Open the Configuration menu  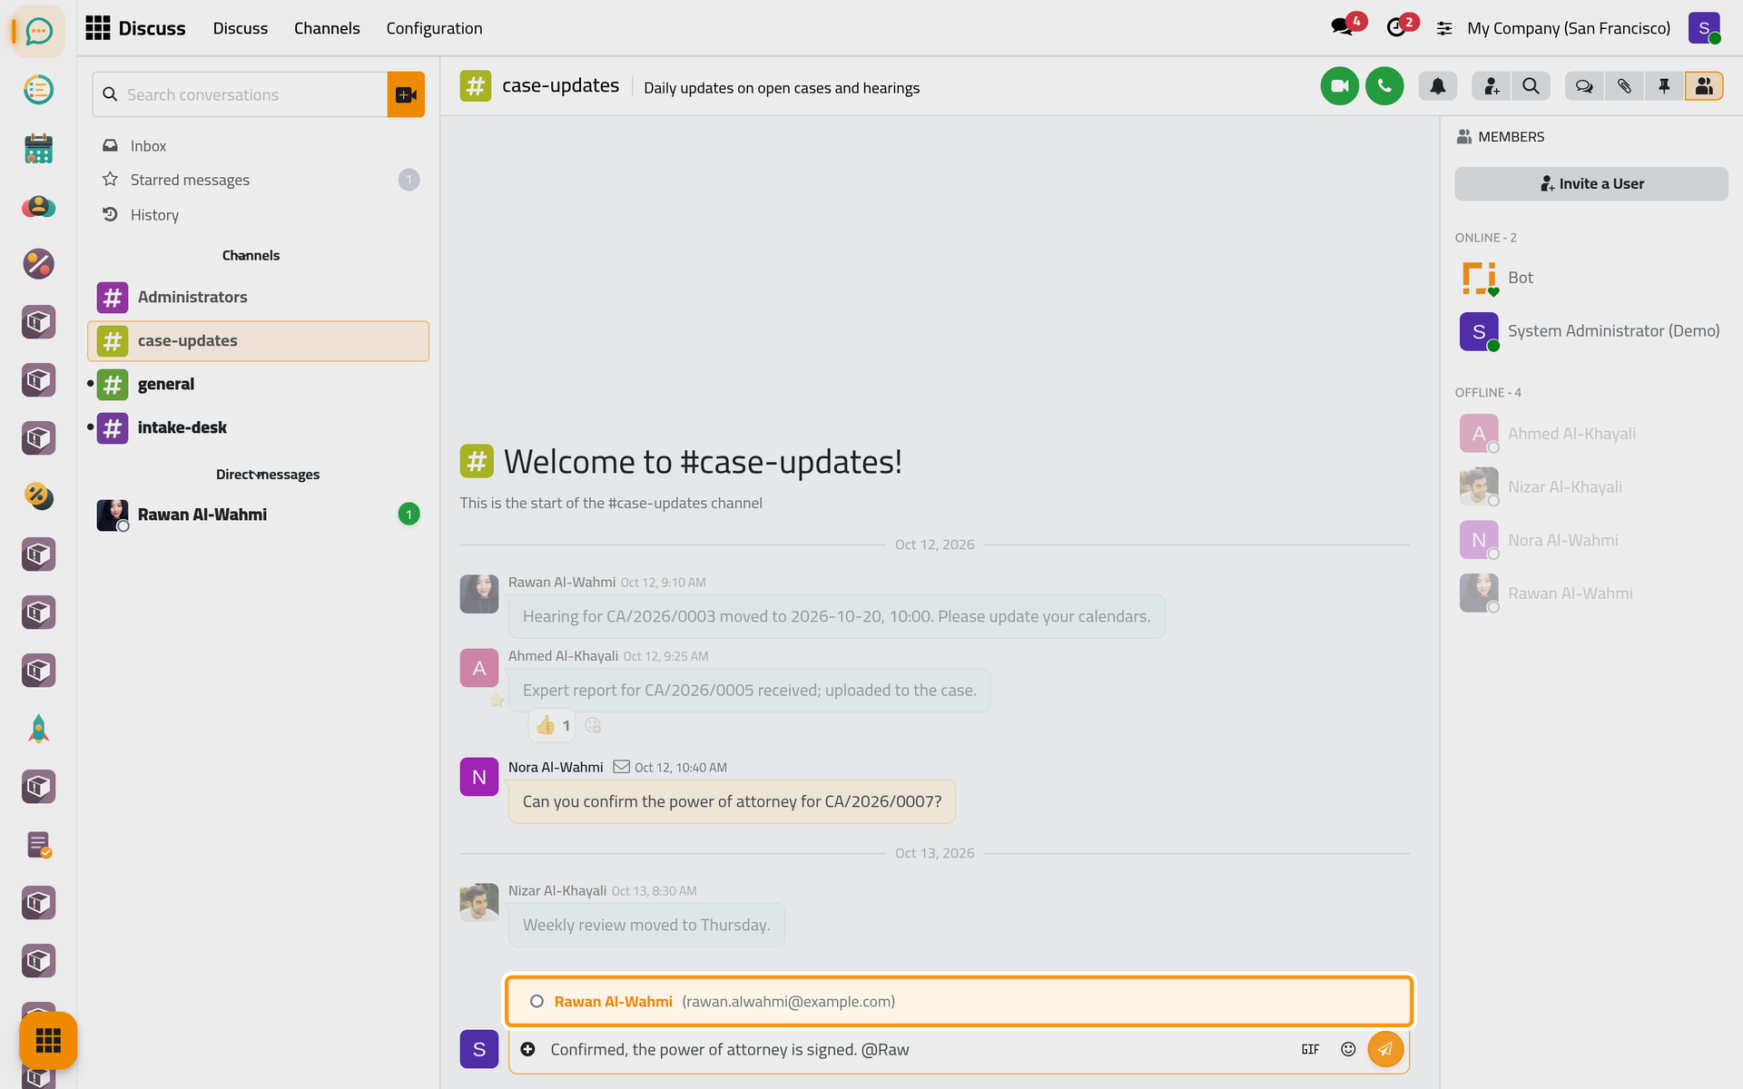pyautogui.click(x=434, y=28)
